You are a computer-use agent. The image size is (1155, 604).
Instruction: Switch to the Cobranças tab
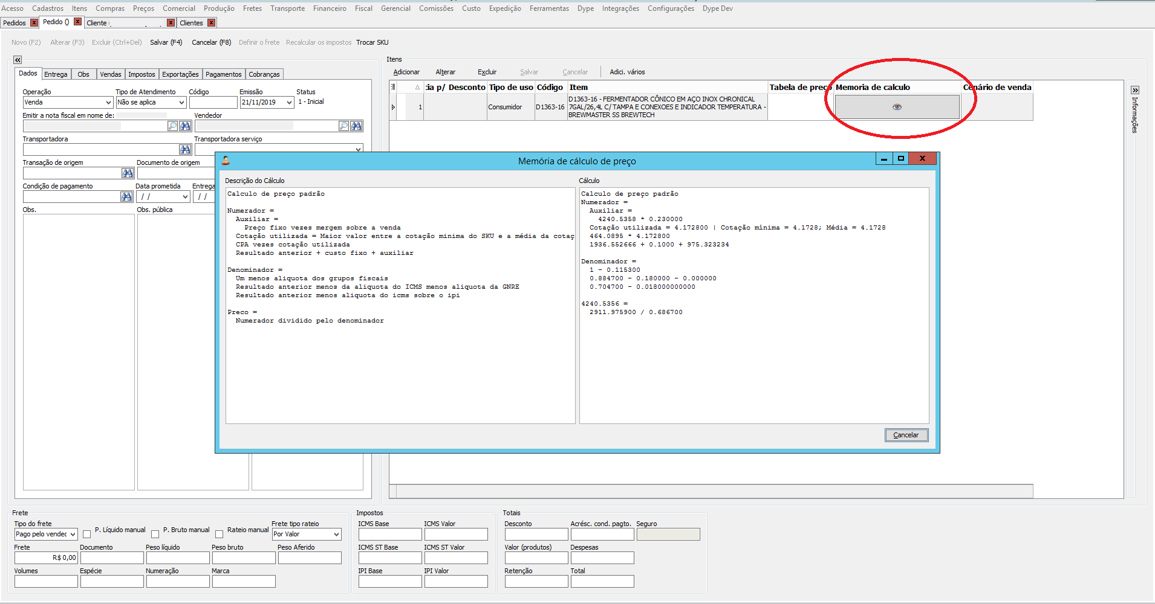click(x=264, y=74)
